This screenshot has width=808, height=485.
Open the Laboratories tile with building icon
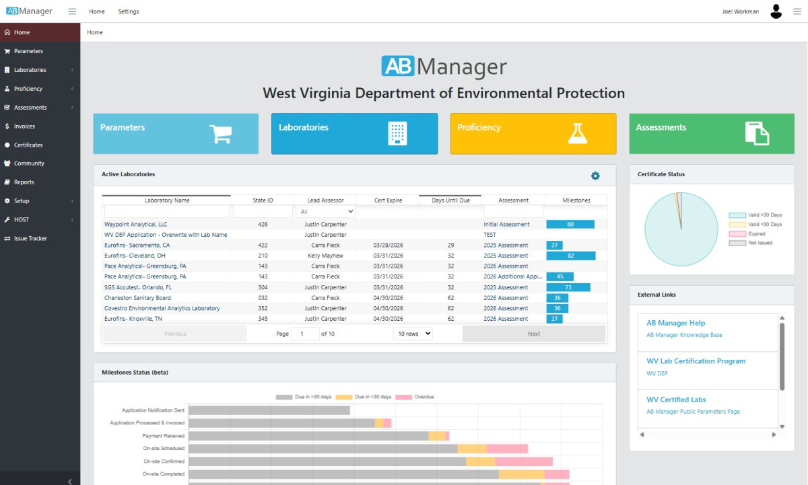pyautogui.click(x=354, y=134)
